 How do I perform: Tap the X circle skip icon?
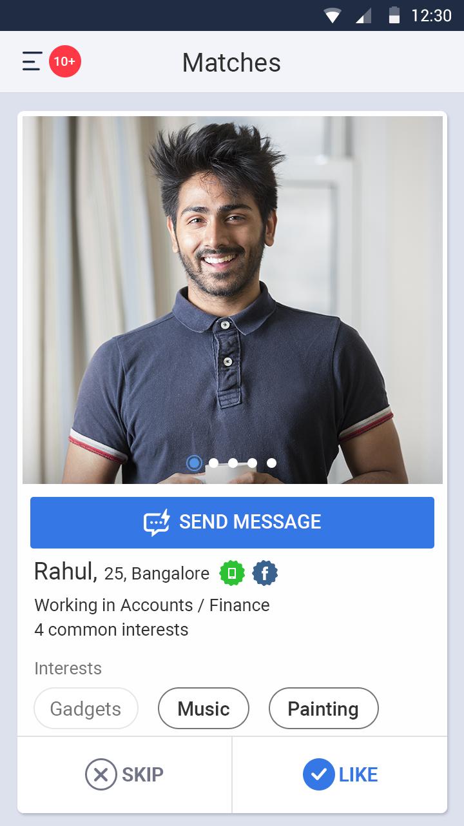(x=101, y=774)
